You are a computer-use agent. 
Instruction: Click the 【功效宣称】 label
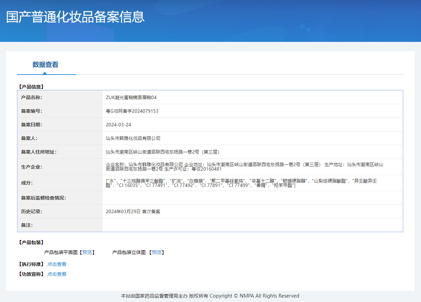[31, 274]
